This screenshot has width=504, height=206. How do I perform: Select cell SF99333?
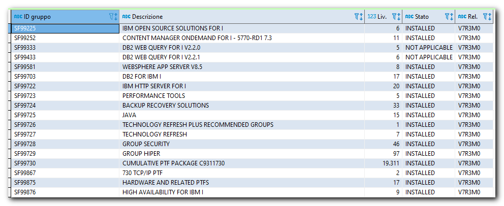[65, 48]
